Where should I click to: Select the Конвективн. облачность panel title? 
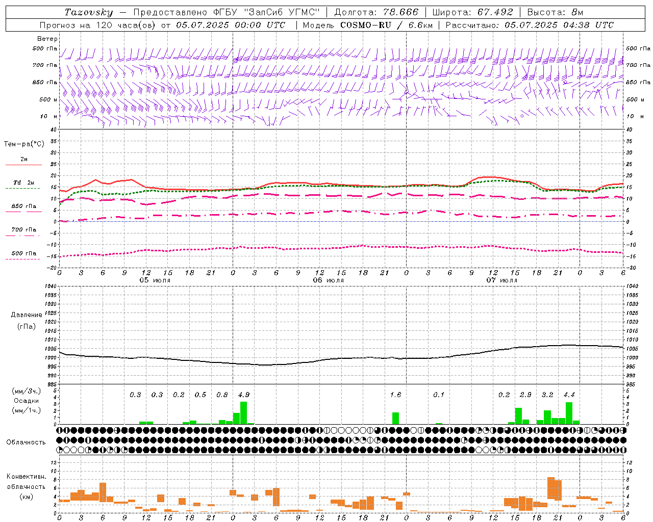(x=26, y=482)
